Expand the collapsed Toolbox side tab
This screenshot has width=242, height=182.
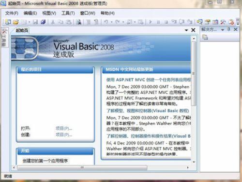click(x=4, y=37)
